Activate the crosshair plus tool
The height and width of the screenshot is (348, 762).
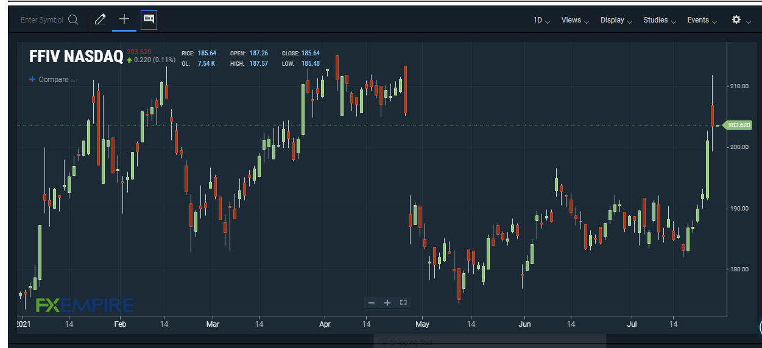(x=124, y=19)
